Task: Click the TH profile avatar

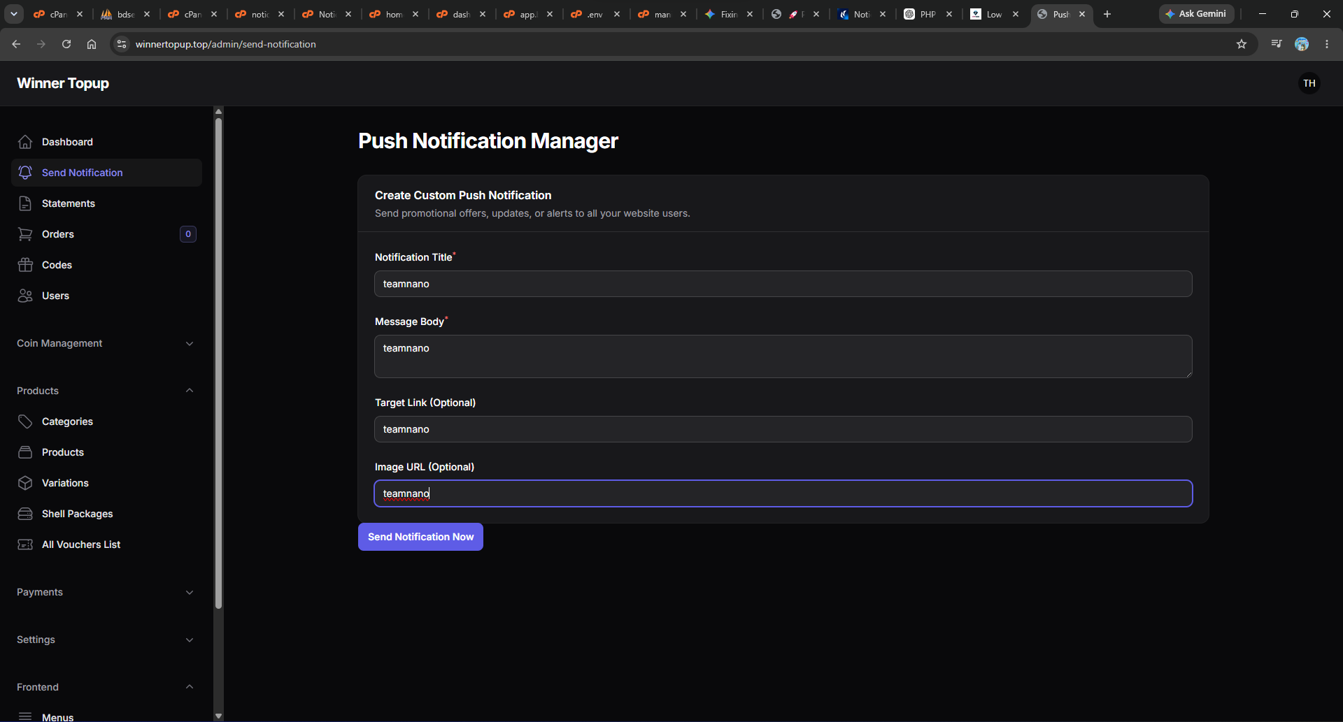Action: coord(1309,83)
